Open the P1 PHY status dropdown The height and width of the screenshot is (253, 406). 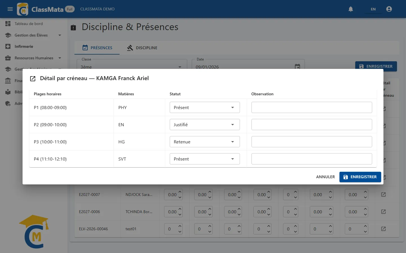205,107
